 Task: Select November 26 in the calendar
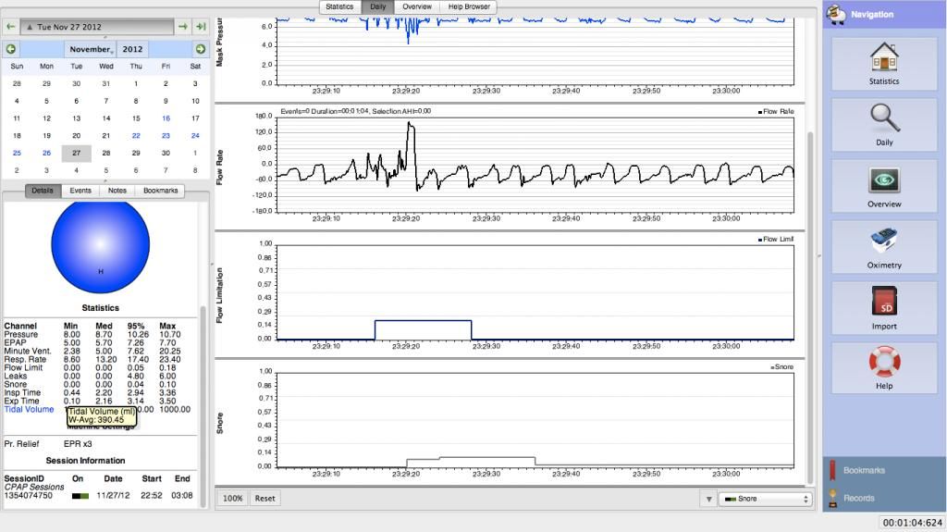[46, 153]
